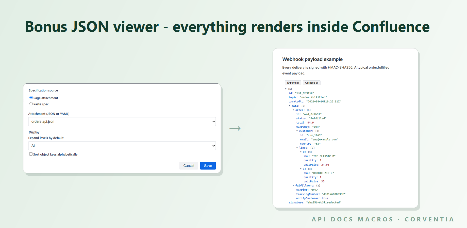
Task: Enable Sort object keys alphabetically checkbox
Action: pyautogui.click(x=31, y=154)
